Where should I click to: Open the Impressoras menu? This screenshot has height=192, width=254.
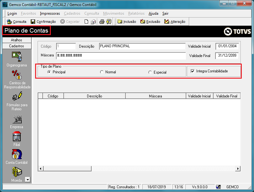tap(50, 13)
